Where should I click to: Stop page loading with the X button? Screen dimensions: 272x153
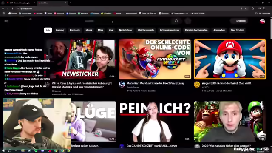[12, 8]
